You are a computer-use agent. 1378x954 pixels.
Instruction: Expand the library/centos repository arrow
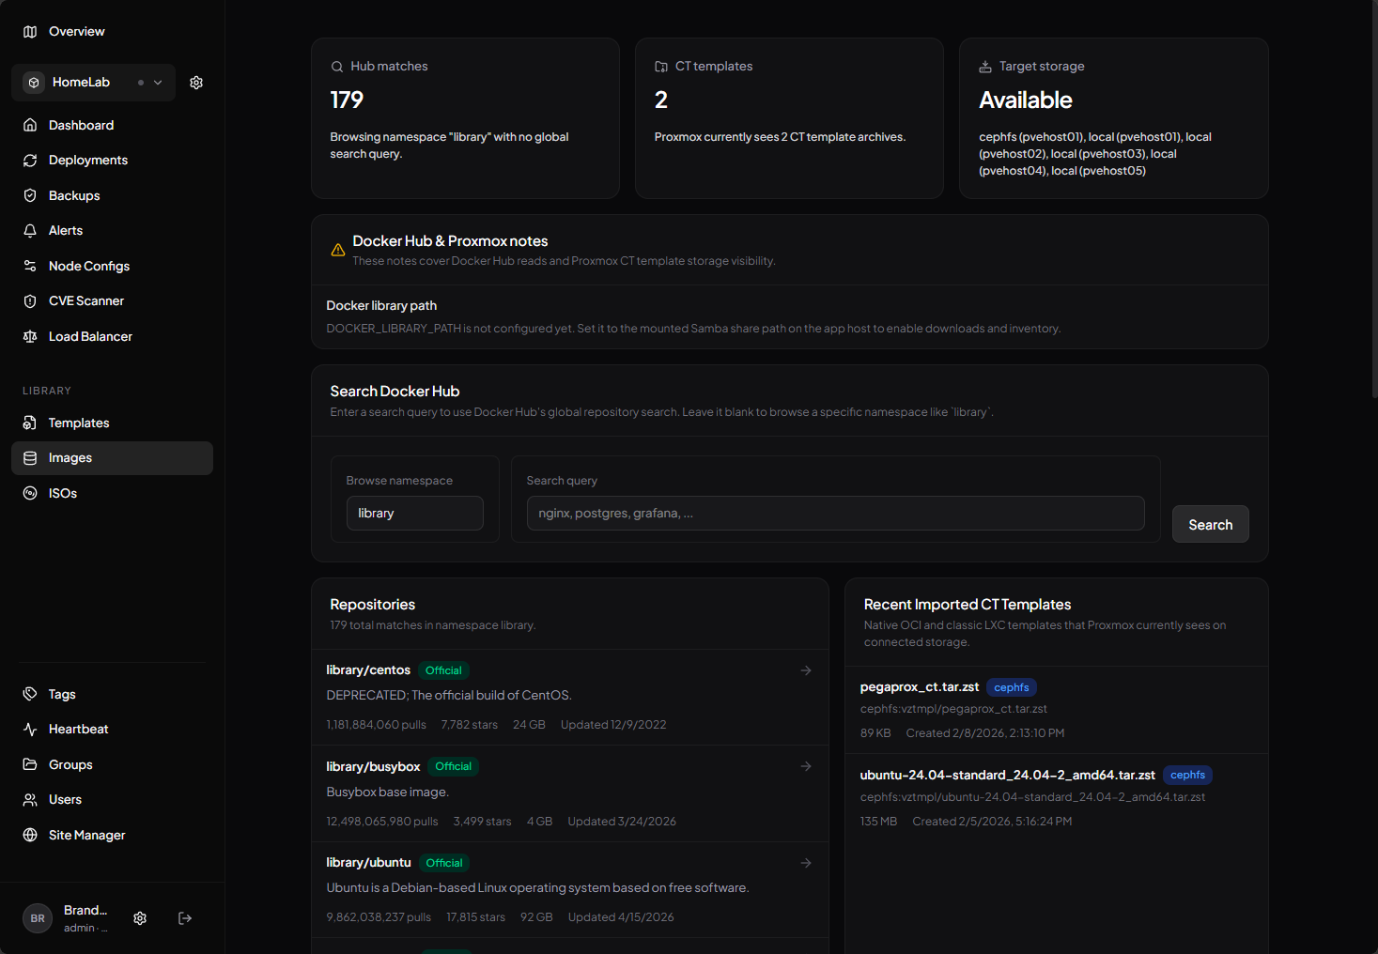[x=806, y=670]
